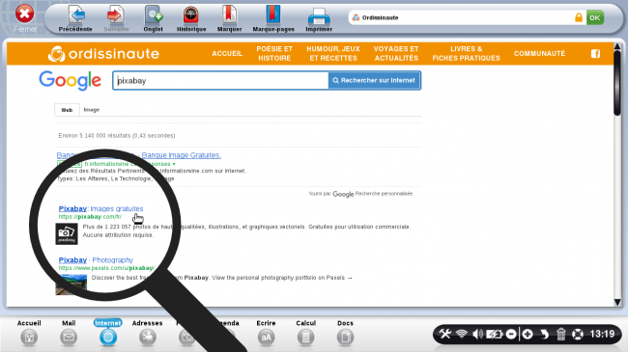The image size is (628, 352).
Task: Open Docs documents in the dock
Action: pos(345,333)
